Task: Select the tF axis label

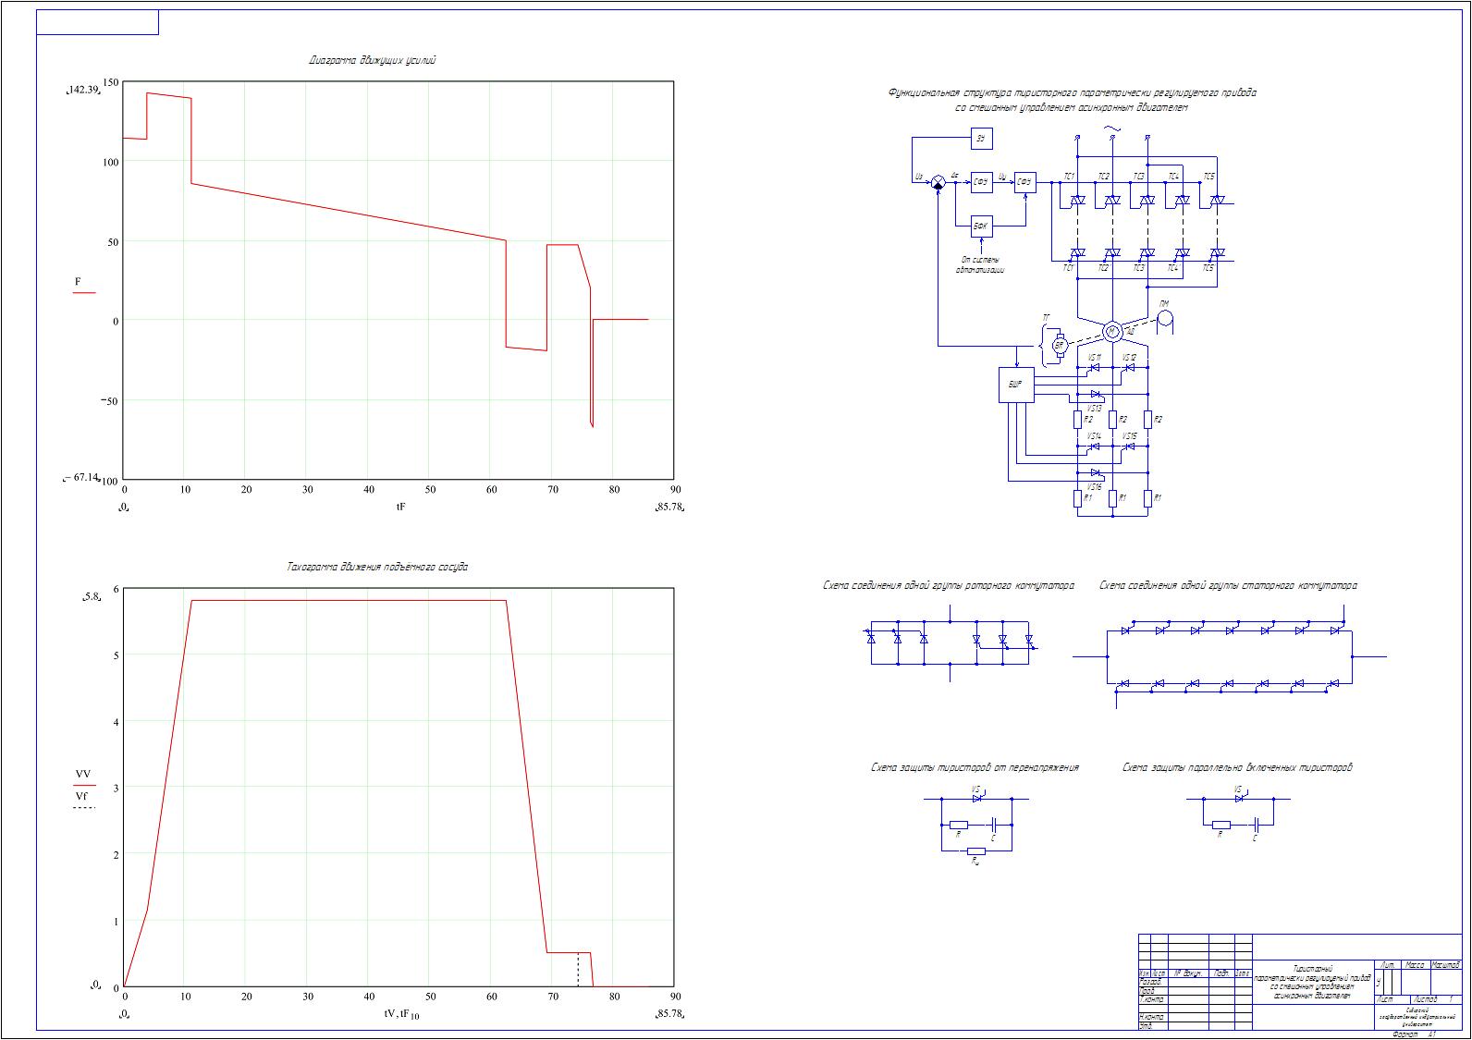Action: click(400, 507)
